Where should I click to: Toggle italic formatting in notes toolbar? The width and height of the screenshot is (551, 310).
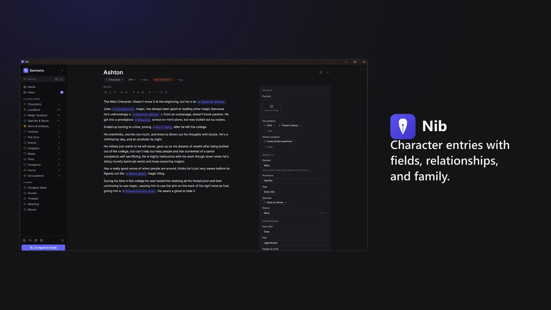110,92
